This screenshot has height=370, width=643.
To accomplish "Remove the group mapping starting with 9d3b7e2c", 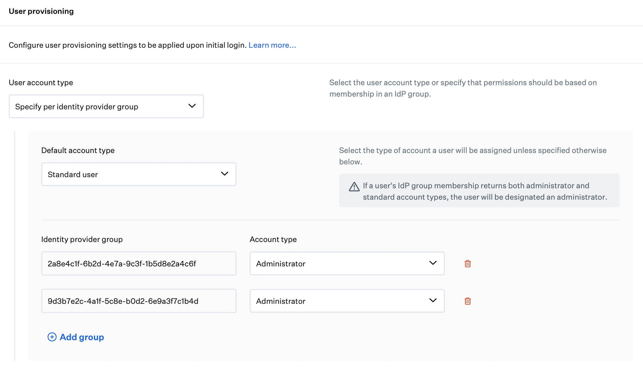I will [x=467, y=301].
